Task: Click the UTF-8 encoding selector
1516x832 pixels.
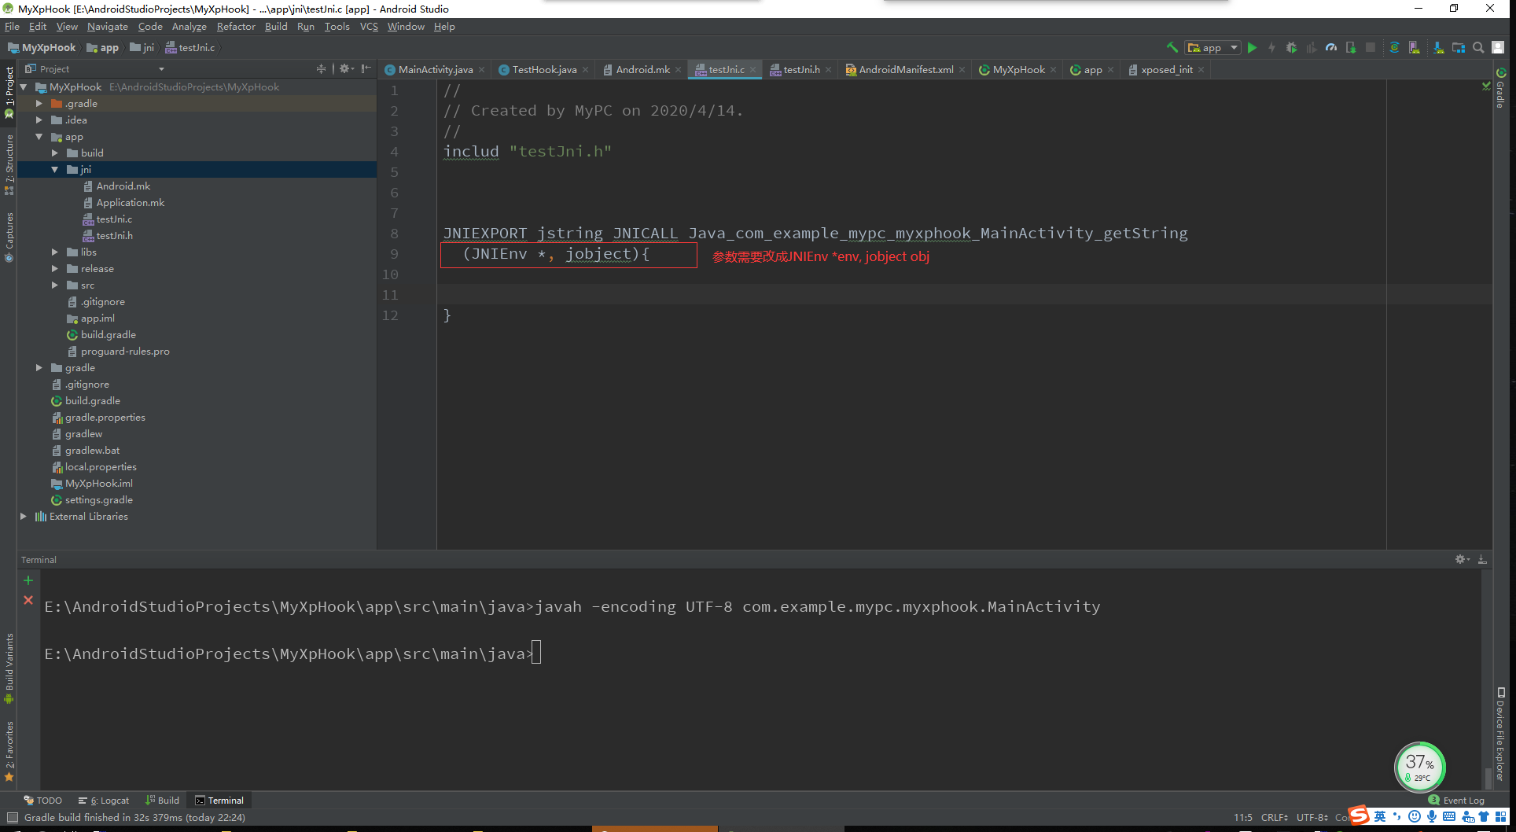Action: click(1312, 818)
